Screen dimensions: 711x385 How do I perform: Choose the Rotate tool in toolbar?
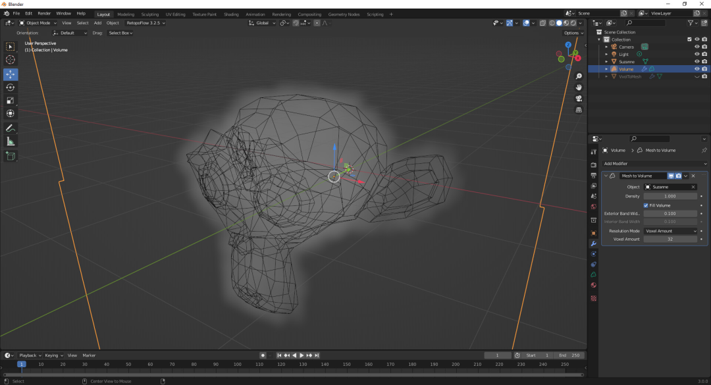click(x=11, y=88)
